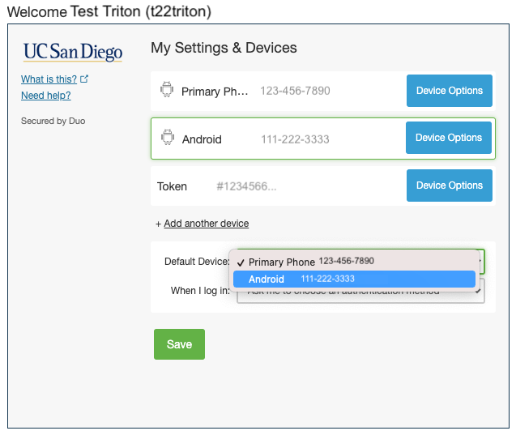The image size is (516, 435).
Task: Click the Secured by Duo text
Action: tap(53, 122)
